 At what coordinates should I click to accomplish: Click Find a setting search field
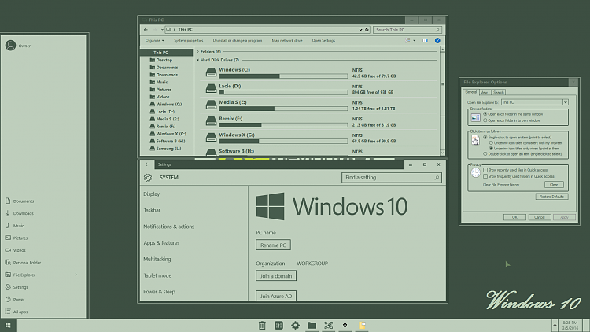point(391,178)
